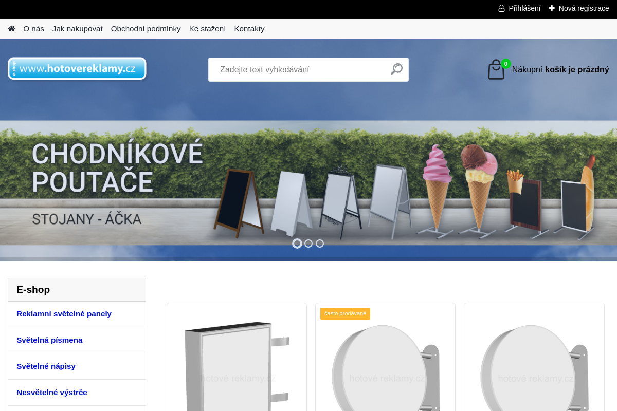617x411 pixels.
Task: Go to Obchodní podmínky
Action: [146, 29]
